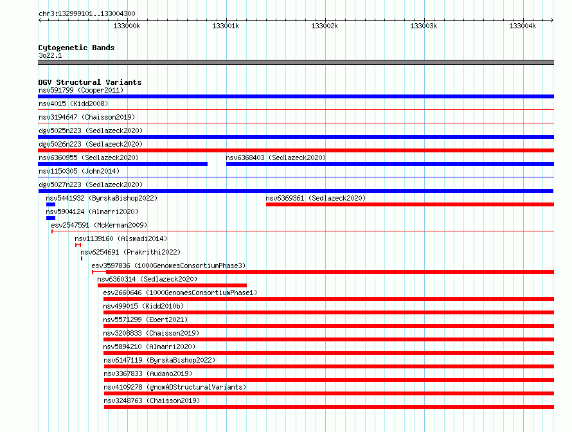The width and height of the screenshot is (572, 432).
Task: Click the blue bar under nsv6368403
Action: pos(390,164)
